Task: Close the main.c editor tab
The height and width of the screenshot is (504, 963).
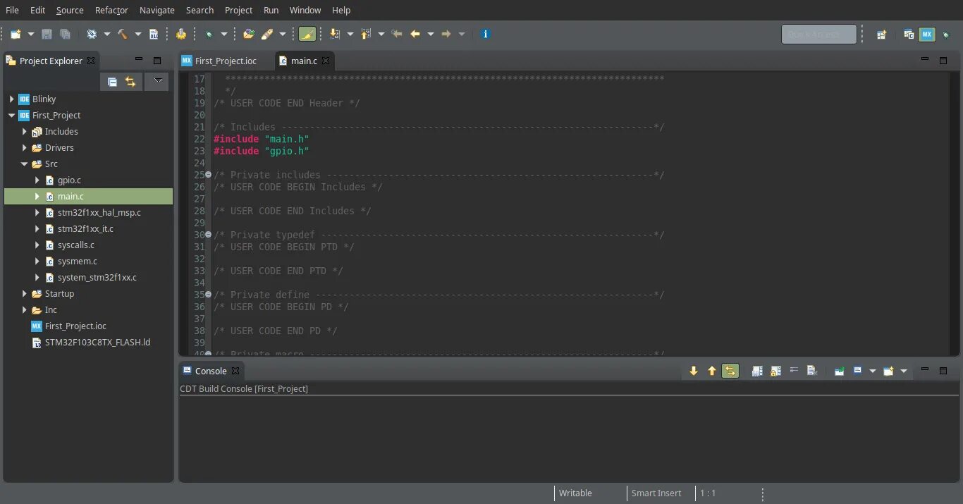Action: click(x=326, y=61)
